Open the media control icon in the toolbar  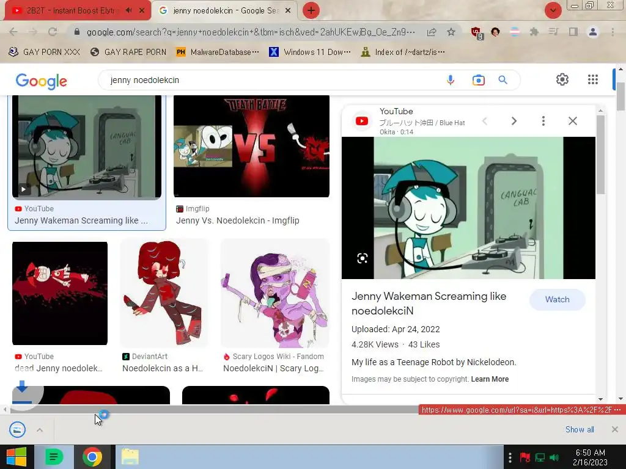pos(553,32)
